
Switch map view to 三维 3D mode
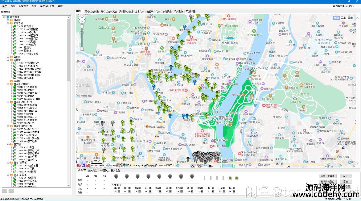[x=350, y=18]
